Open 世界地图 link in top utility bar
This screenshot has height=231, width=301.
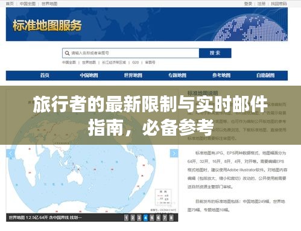pyautogui.click(x=49, y=4)
